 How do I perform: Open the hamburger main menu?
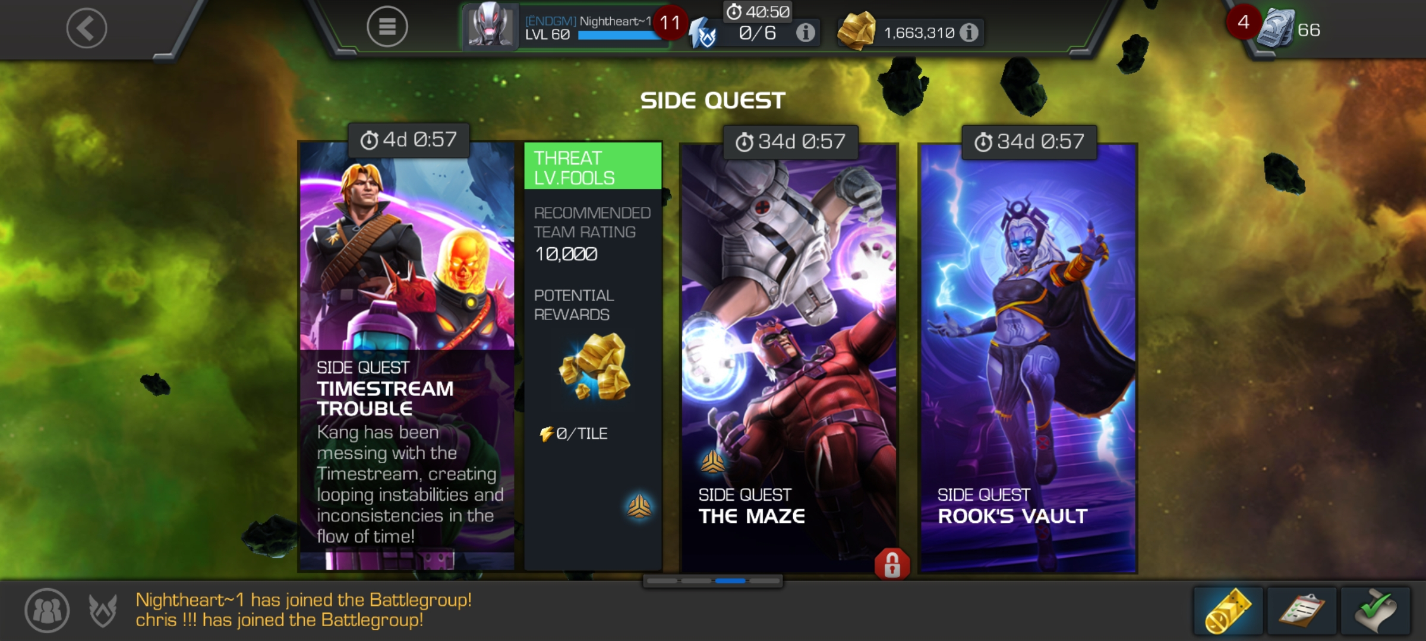pos(387,27)
